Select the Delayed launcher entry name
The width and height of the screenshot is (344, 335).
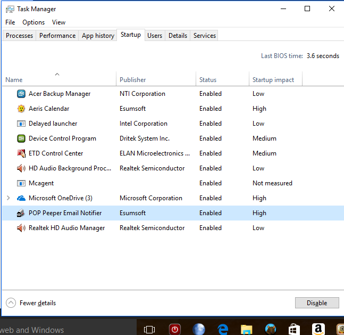[53, 124]
